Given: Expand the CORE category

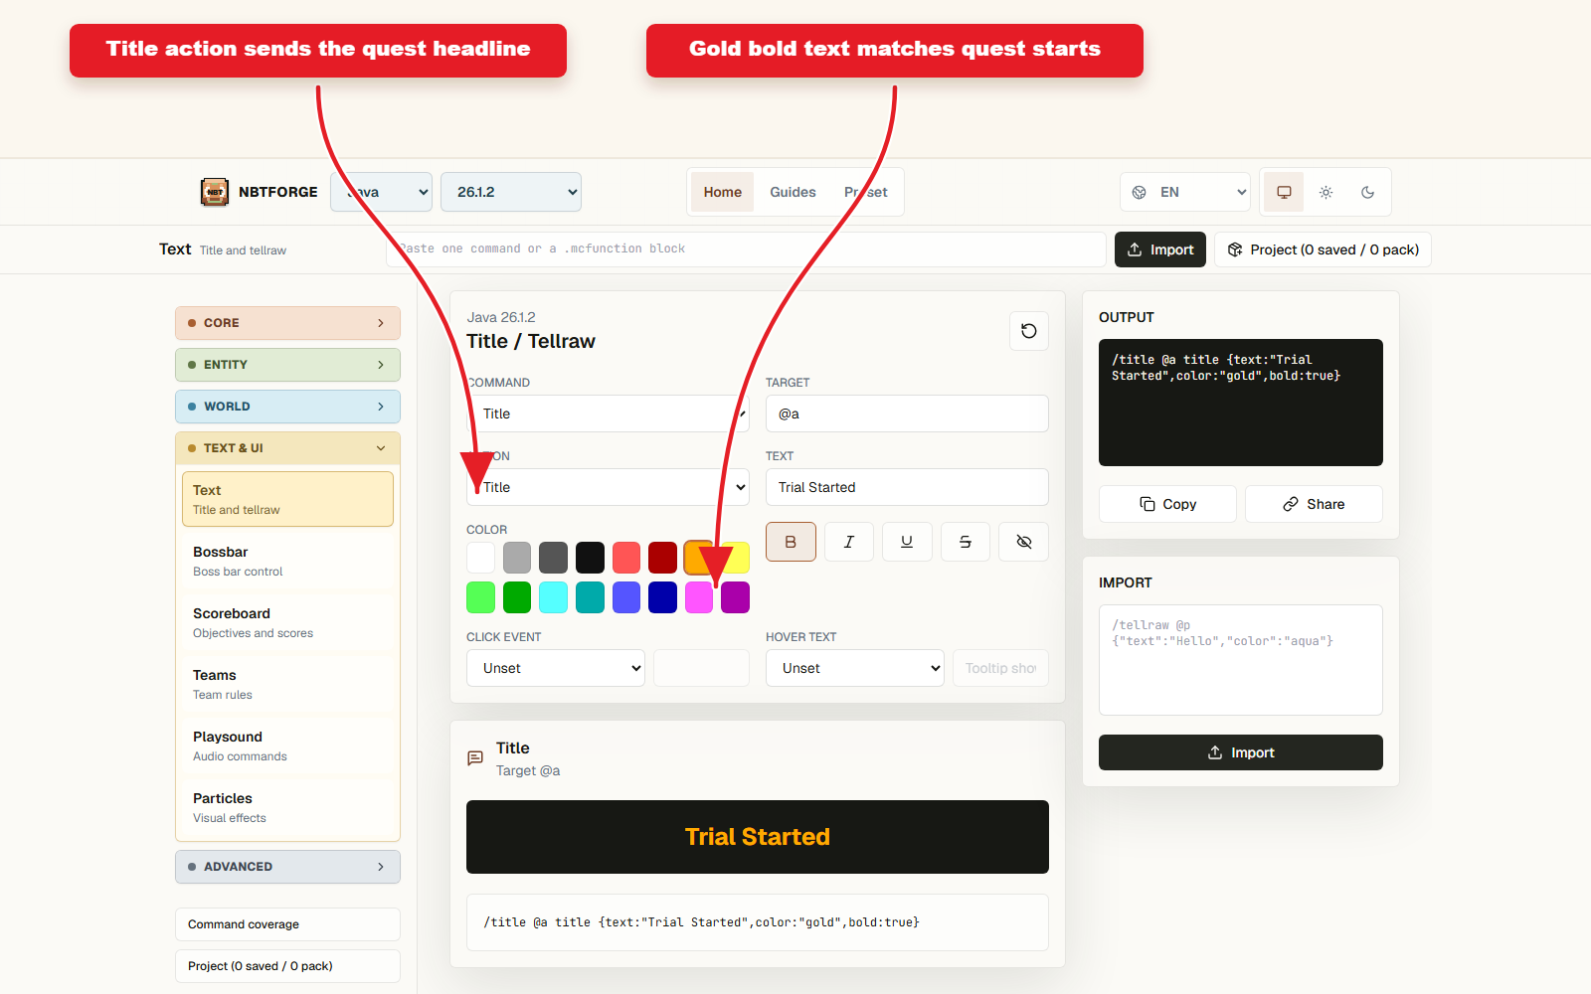Looking at the screenshot, I should [287, 323].
